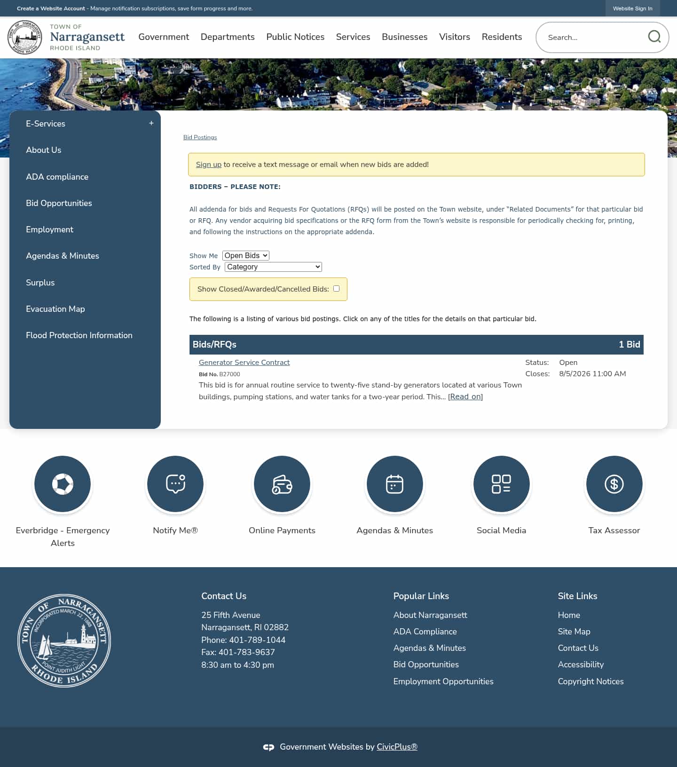This screenshot has height=767, width=677.
Task: Open the Agendas & Minutes calendar icon
Action: pos(395,484)
